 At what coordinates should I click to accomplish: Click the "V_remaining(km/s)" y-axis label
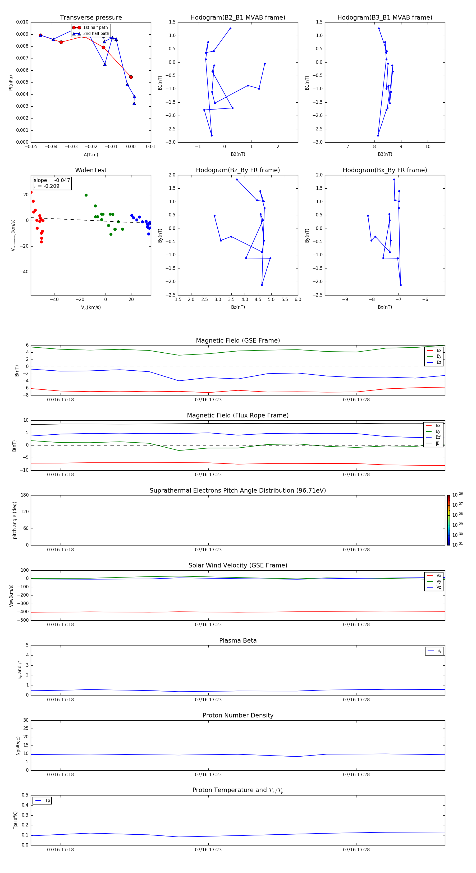point(13,235)
